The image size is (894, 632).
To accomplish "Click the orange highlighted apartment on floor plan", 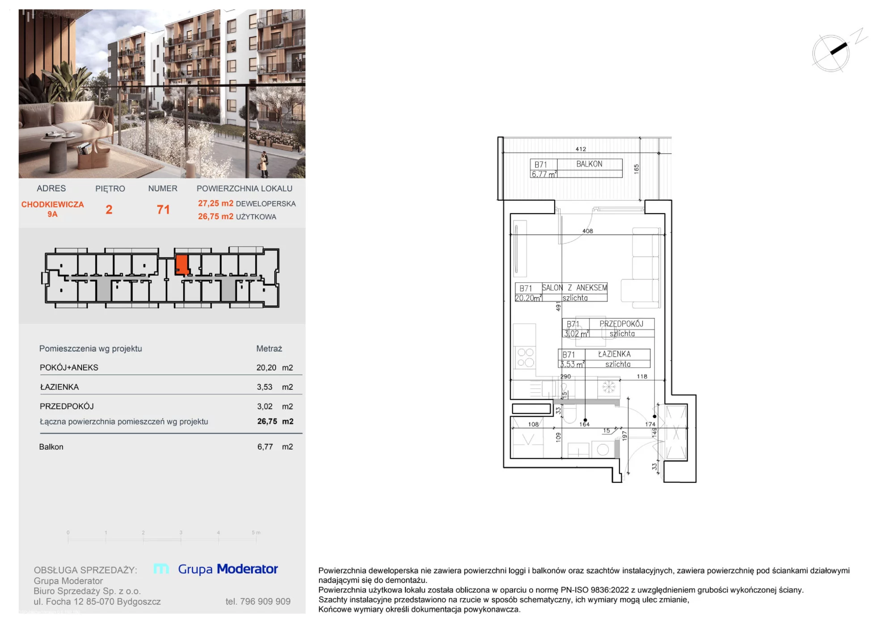I will point(182,265).
